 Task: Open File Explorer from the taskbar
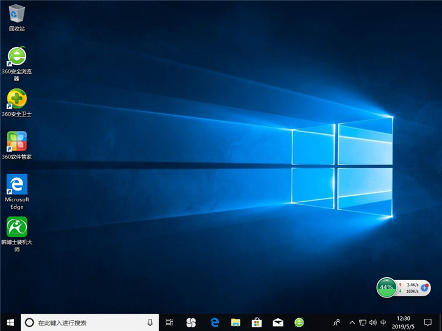[x=235, y=322]
